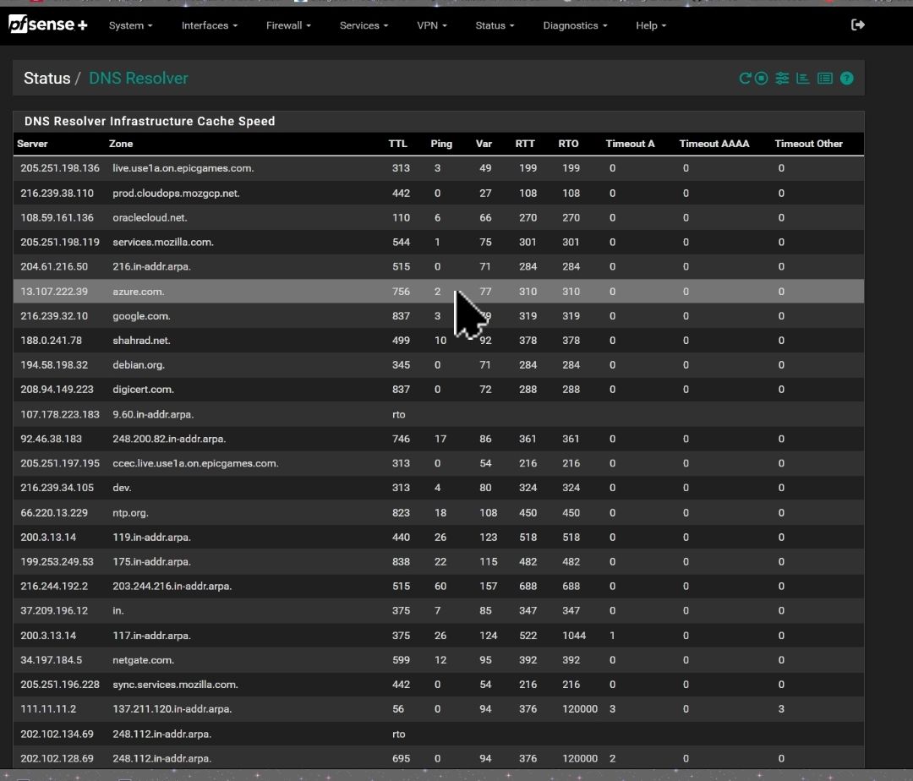Click zone ntp.org.

click(x=130, y=513)
